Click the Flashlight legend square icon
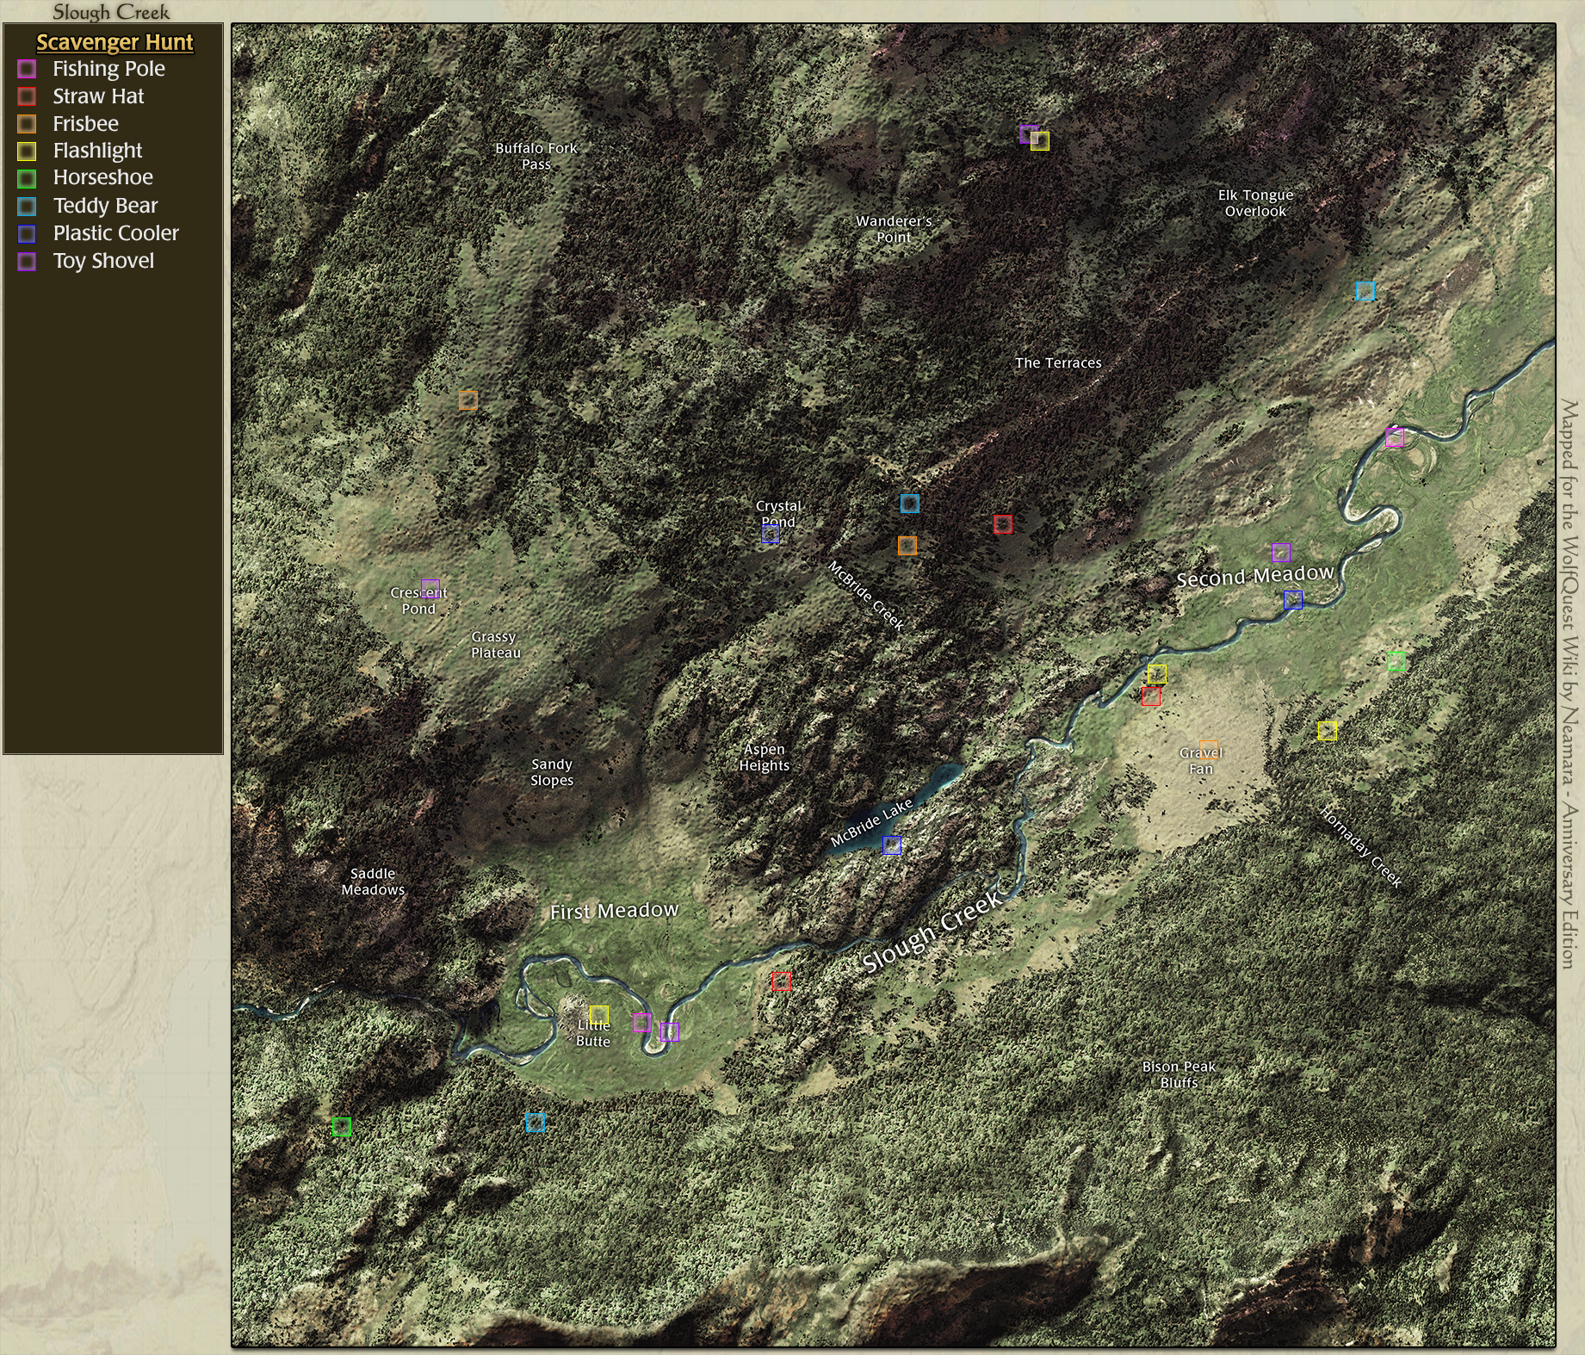Viewport: 1585px width, 1355px height. [27, 152]
